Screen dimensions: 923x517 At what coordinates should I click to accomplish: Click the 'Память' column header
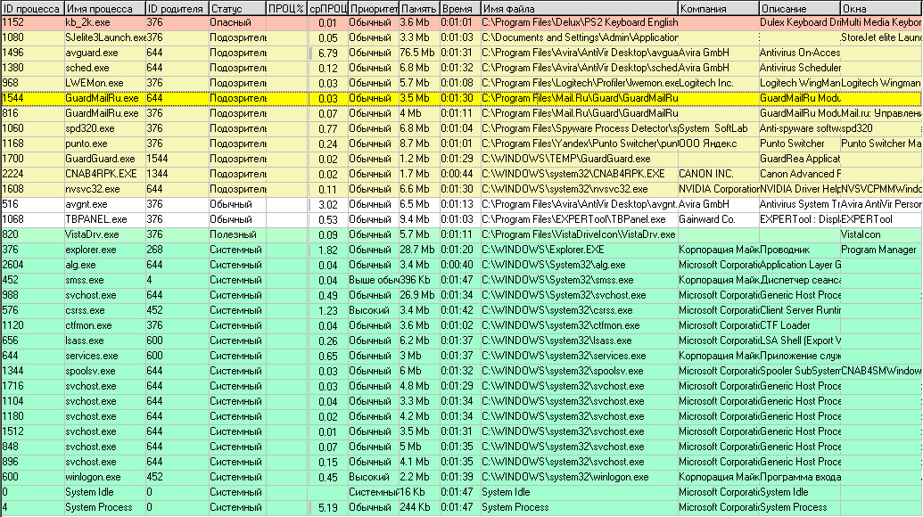tap(419, 8)
